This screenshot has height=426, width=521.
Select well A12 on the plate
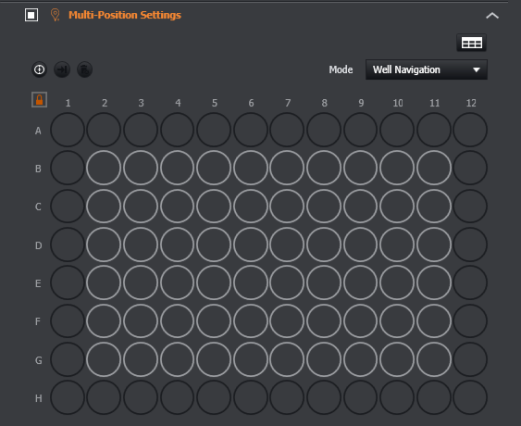(x=470, y=130)
